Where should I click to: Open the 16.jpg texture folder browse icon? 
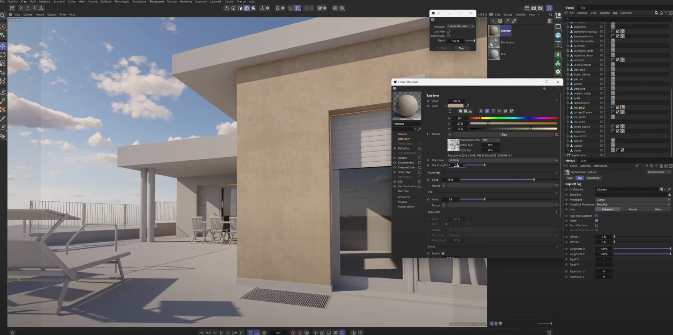pyautogui.click(x=557, y=135)
